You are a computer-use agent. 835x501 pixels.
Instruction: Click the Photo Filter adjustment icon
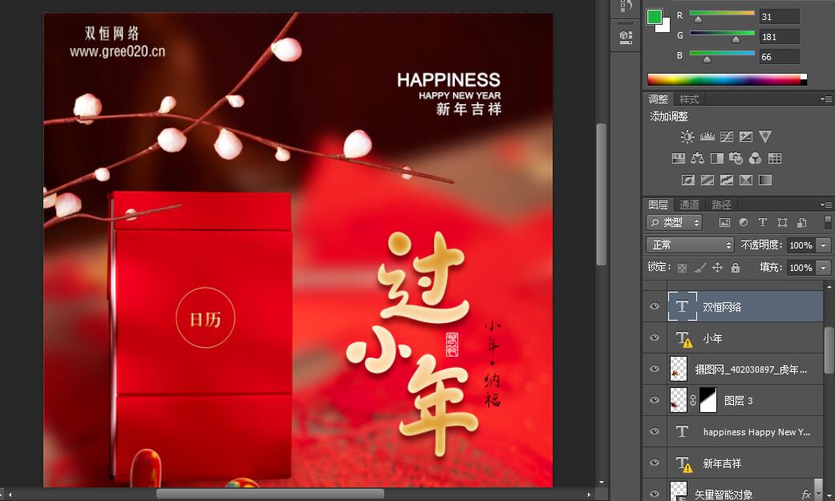click(736, 159)
